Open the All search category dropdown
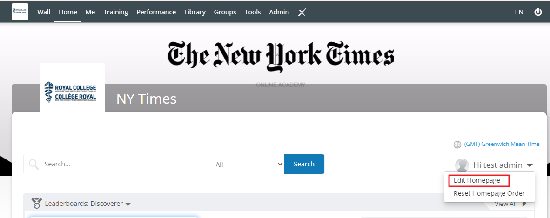This screenshot has height=218, width=550. [247, 164]
